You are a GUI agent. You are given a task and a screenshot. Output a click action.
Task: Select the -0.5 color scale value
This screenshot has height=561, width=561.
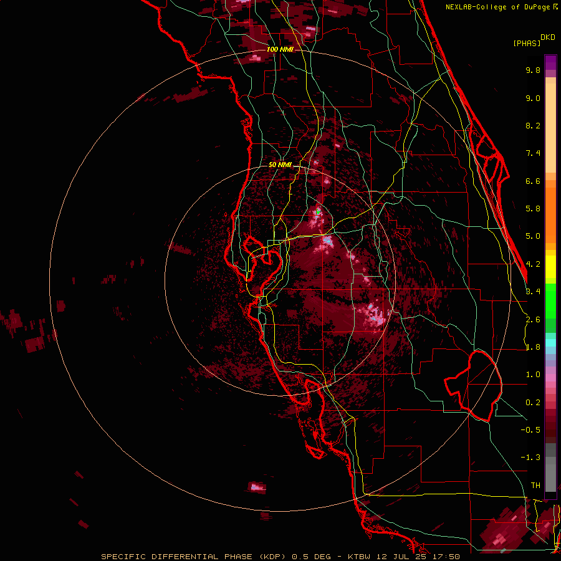tap(530, 430)
